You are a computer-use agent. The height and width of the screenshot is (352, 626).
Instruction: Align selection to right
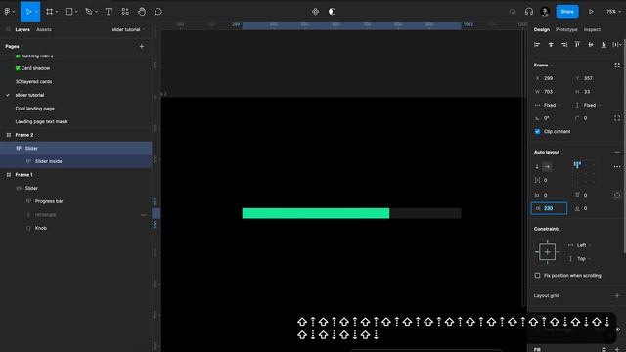(564, 45)
